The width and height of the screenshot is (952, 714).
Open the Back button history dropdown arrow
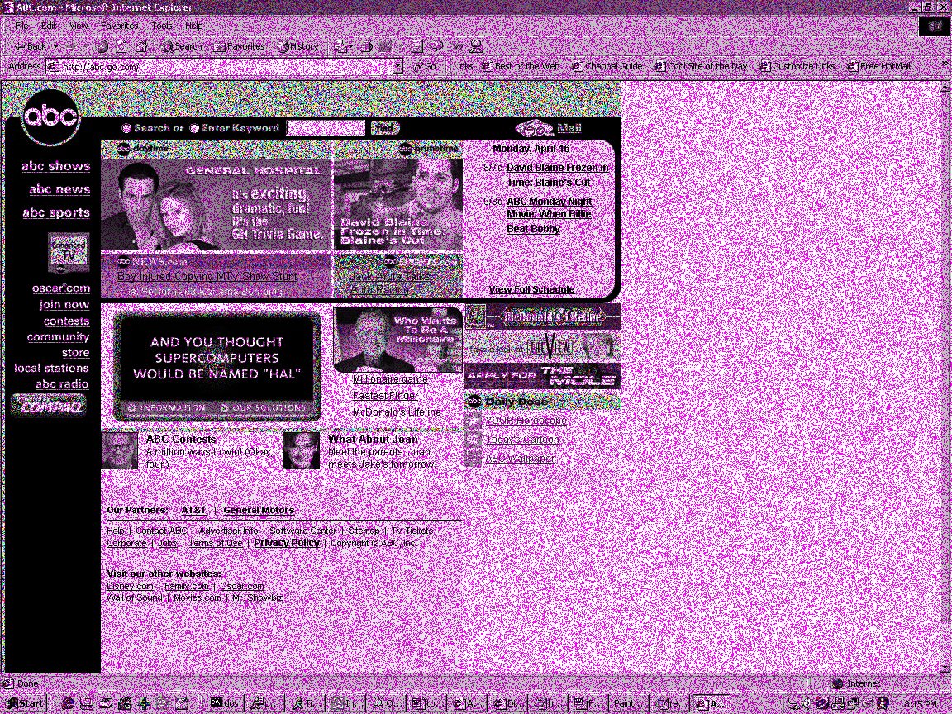point(56,46)
